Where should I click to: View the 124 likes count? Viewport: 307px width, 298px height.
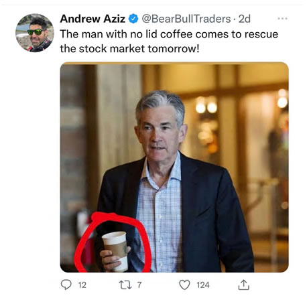click(x=203, y=285)
